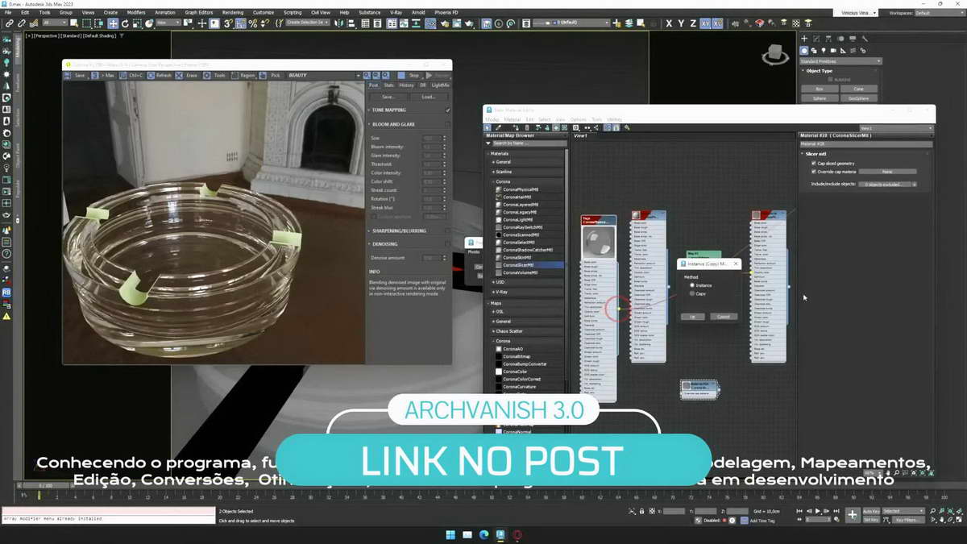Restrict to Z axis button

[x=693, y=23]
